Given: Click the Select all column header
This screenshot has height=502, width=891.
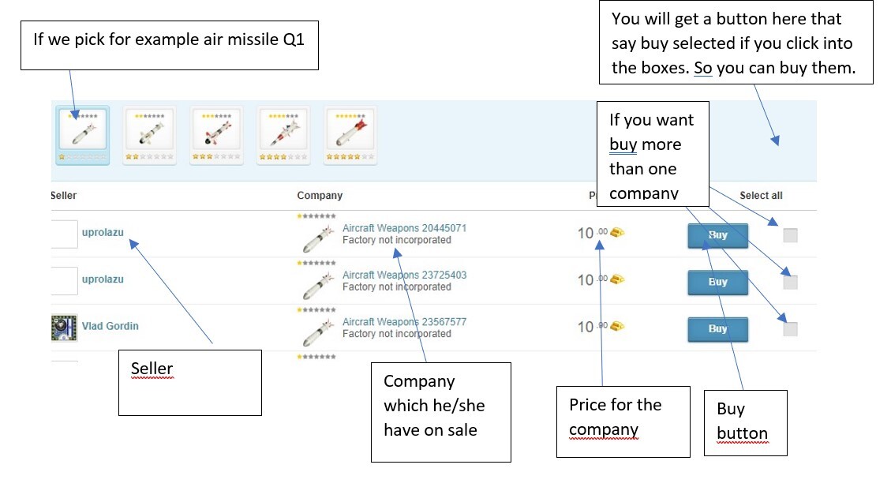Looking at the screenshot, I should (x=761, y=196).
